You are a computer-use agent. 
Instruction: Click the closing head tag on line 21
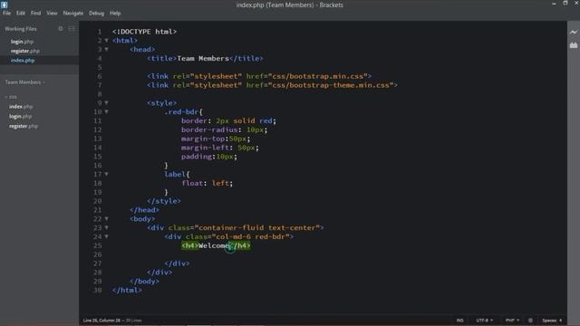pos(144,210)
